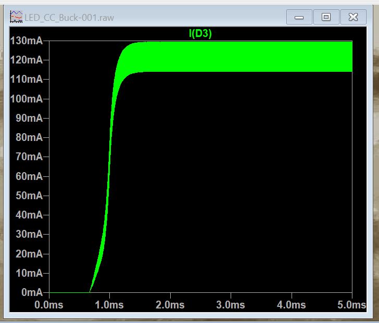
Task: Minimize the LED_CC_Buck-001.raw window
Action: 299,17
